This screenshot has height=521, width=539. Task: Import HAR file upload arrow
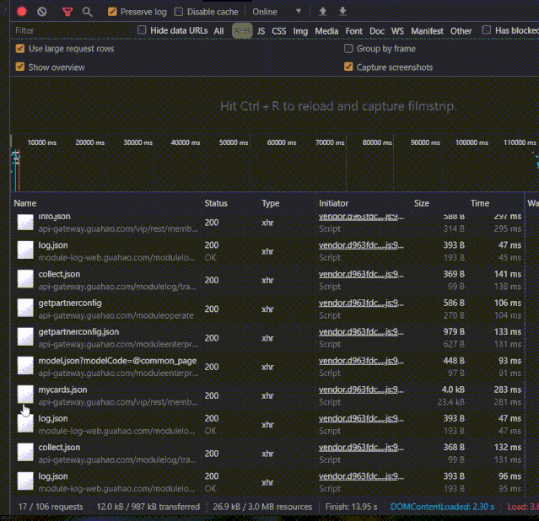323,11
